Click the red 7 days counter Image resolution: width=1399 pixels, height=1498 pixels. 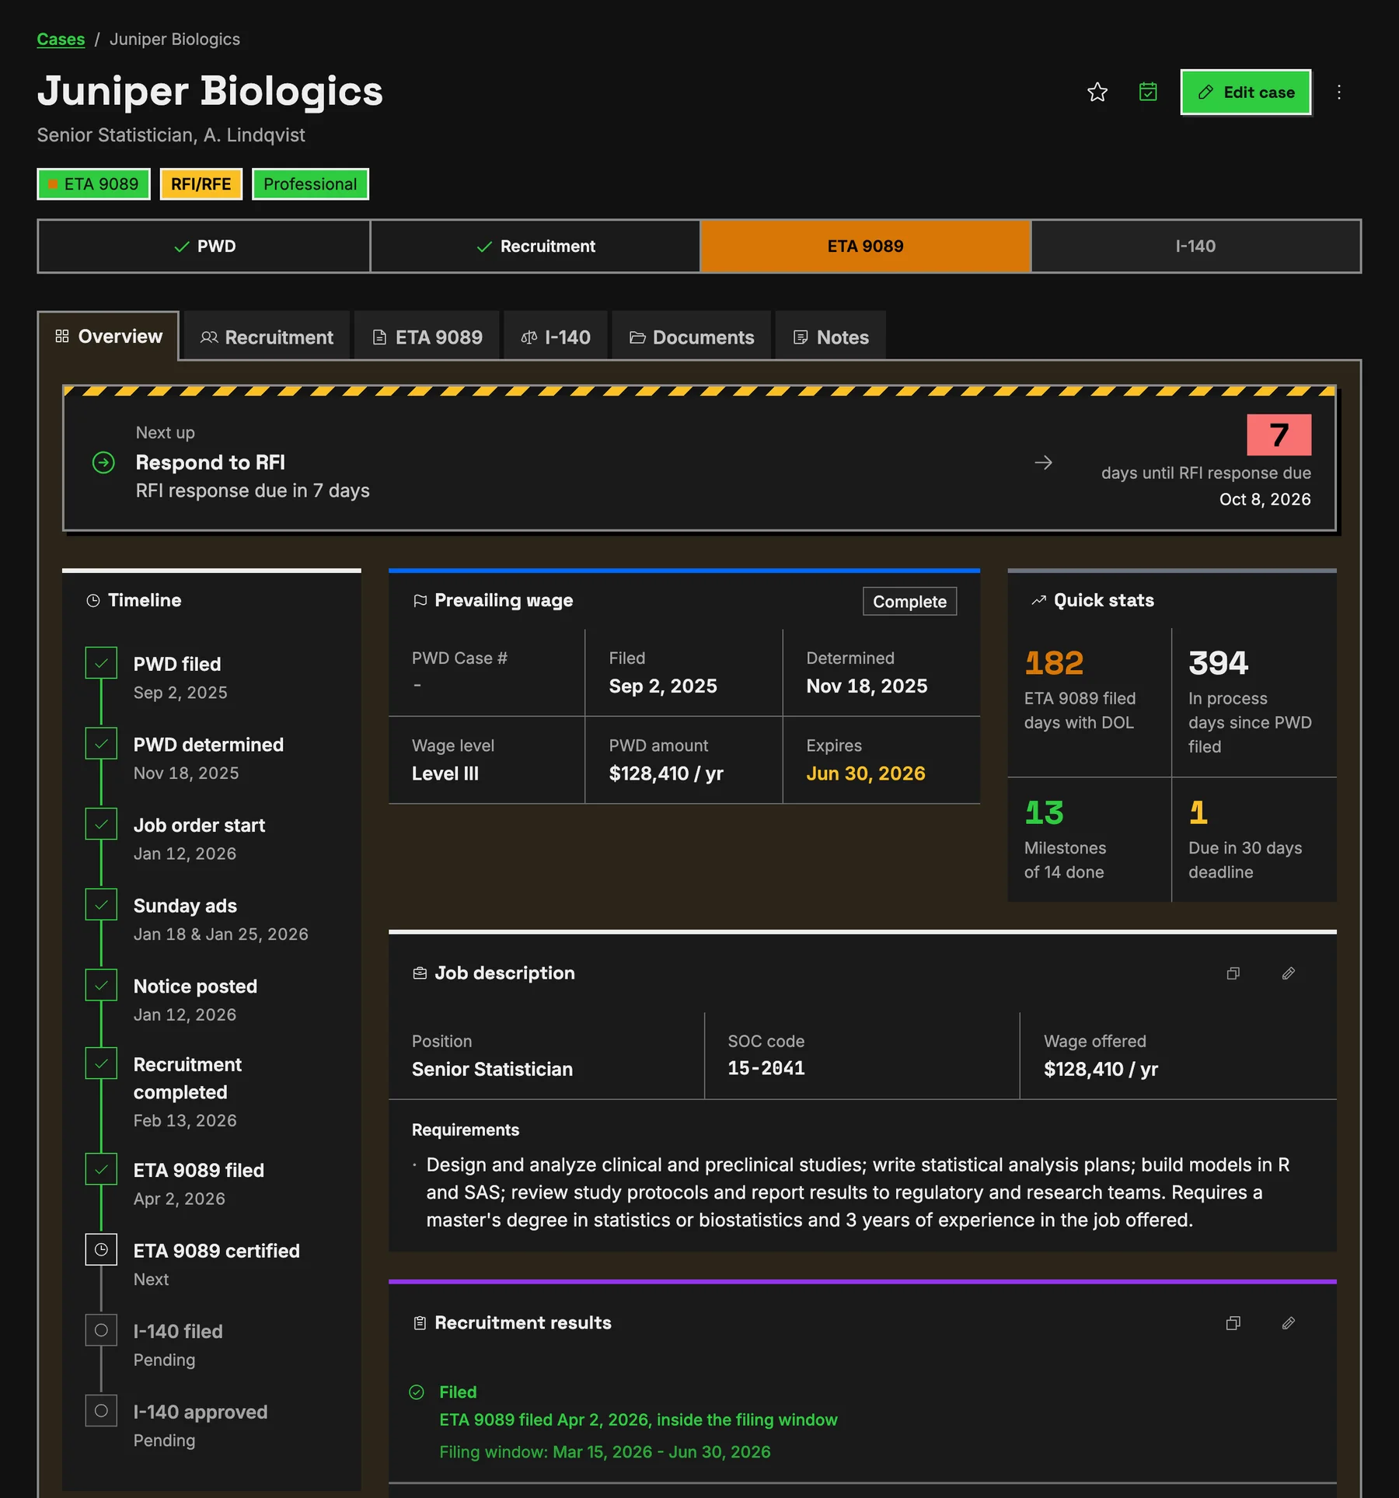pyautogui.click(x=1279, y=435)
